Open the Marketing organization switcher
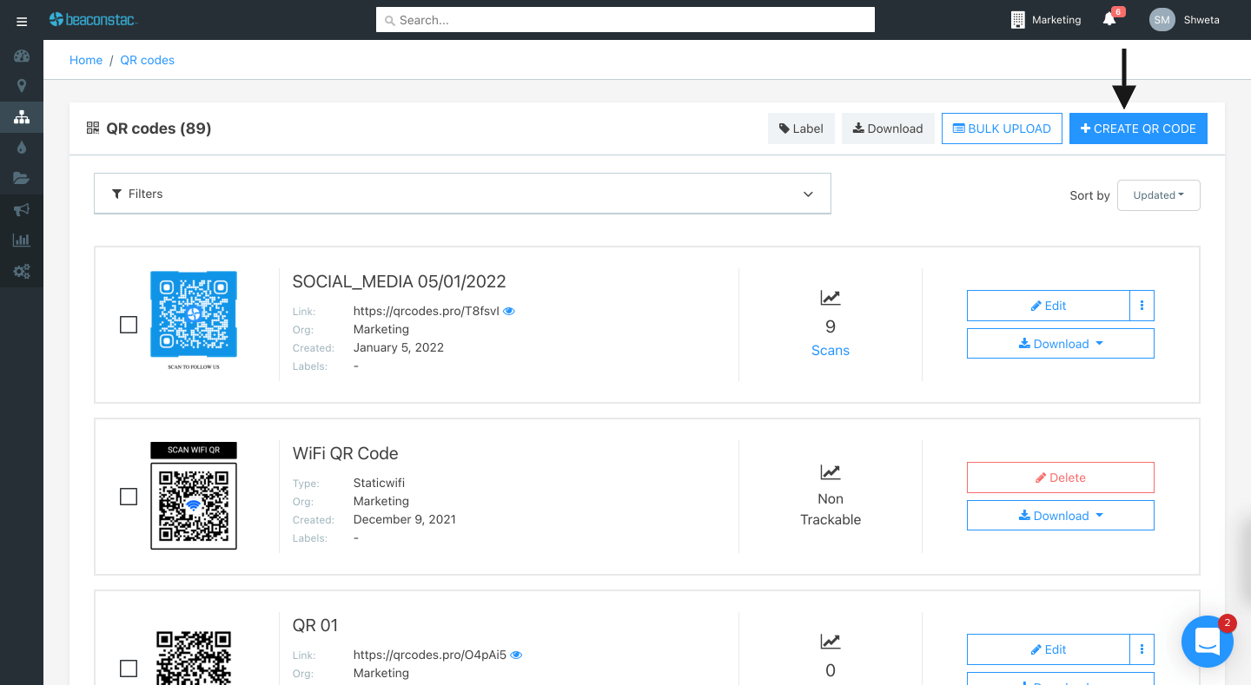 (1046, 20)
